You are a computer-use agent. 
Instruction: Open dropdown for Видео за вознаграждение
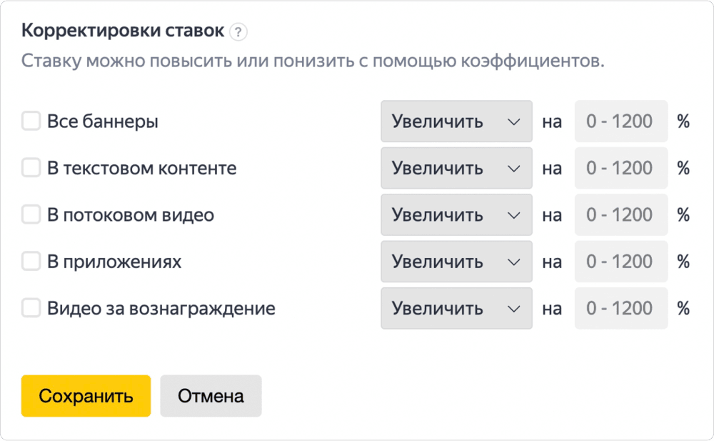(x=456, y=309)
